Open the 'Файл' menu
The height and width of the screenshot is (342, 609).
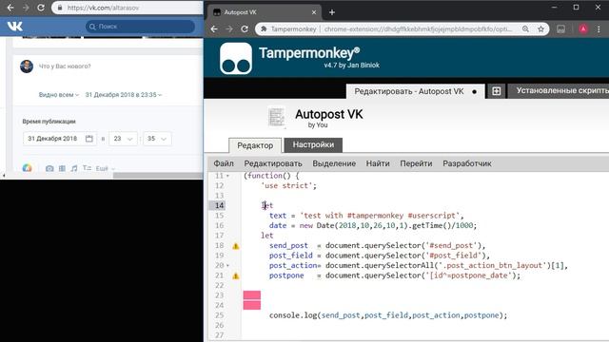click(224, 163)
